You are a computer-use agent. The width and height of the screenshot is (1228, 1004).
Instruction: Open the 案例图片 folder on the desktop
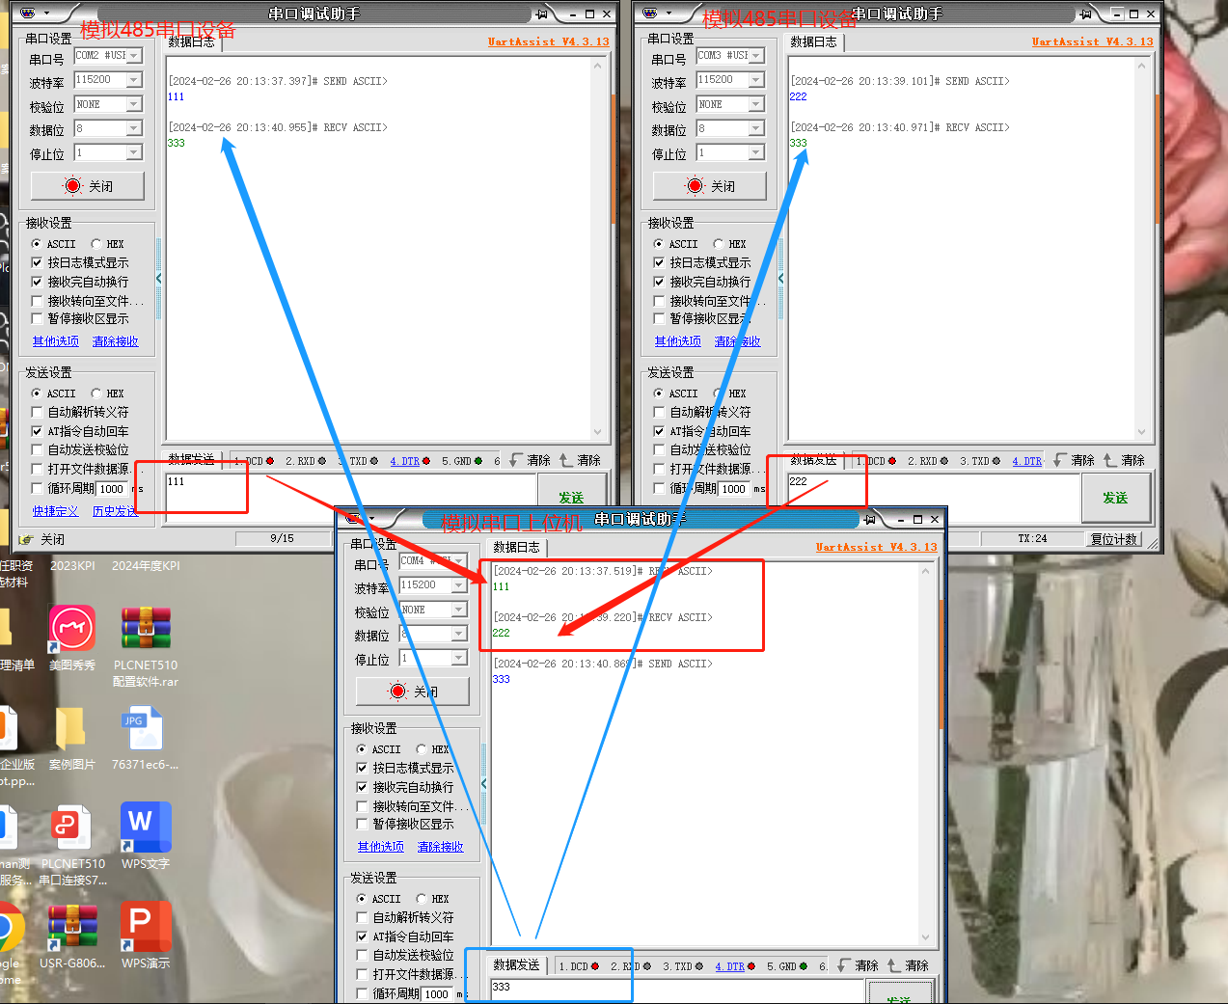tap(71, 729)
